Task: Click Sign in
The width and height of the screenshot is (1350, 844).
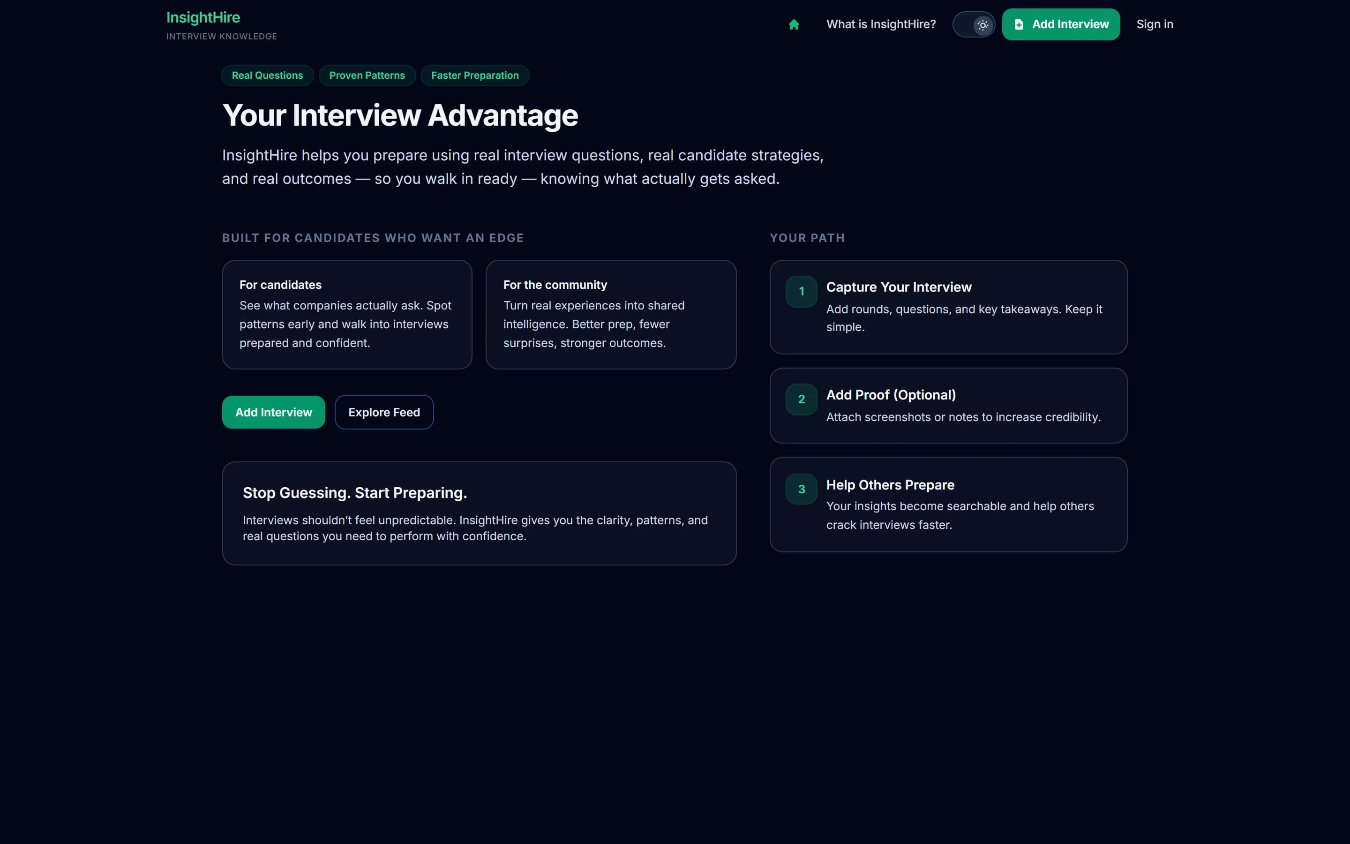Action: point(1155,24)
